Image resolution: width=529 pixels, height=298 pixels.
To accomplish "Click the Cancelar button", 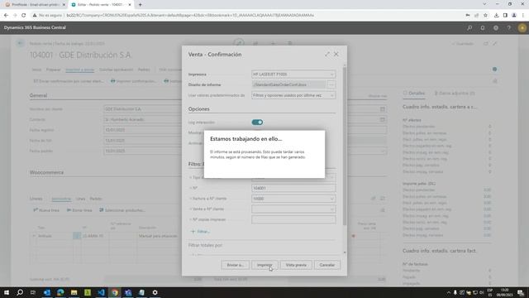I will (327, 265).
